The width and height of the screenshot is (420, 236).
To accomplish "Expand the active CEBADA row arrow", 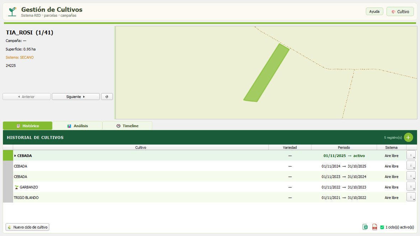I will click(x=15, y=156).
